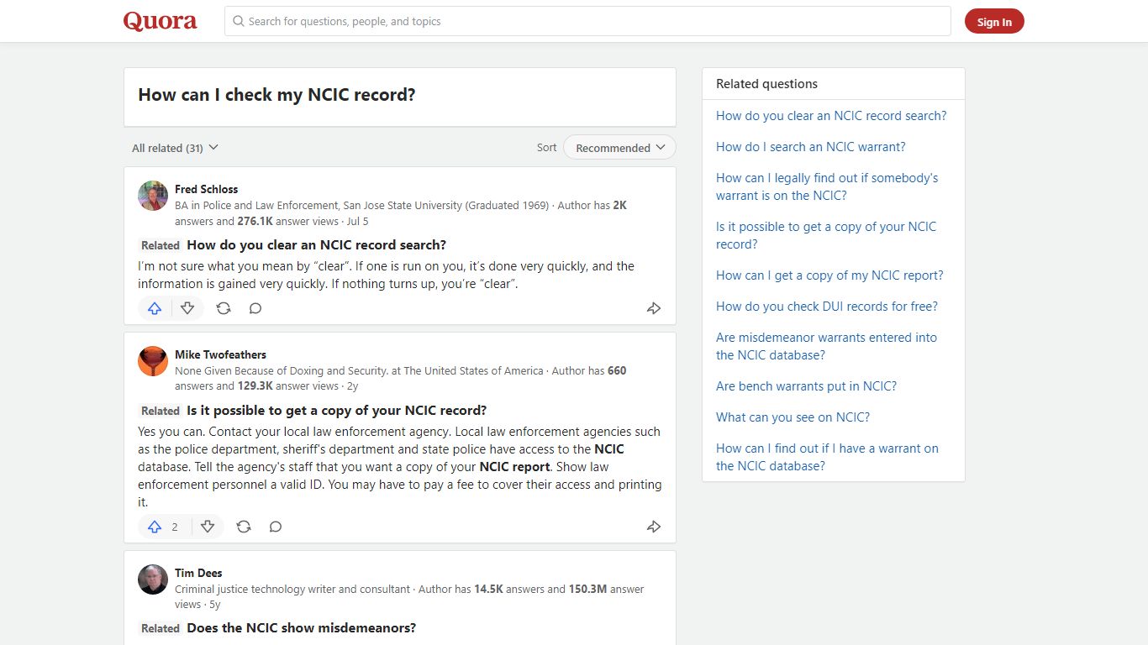
Task: Open 'Is it possible to get a copy' answer title
Action: (336, 411)
